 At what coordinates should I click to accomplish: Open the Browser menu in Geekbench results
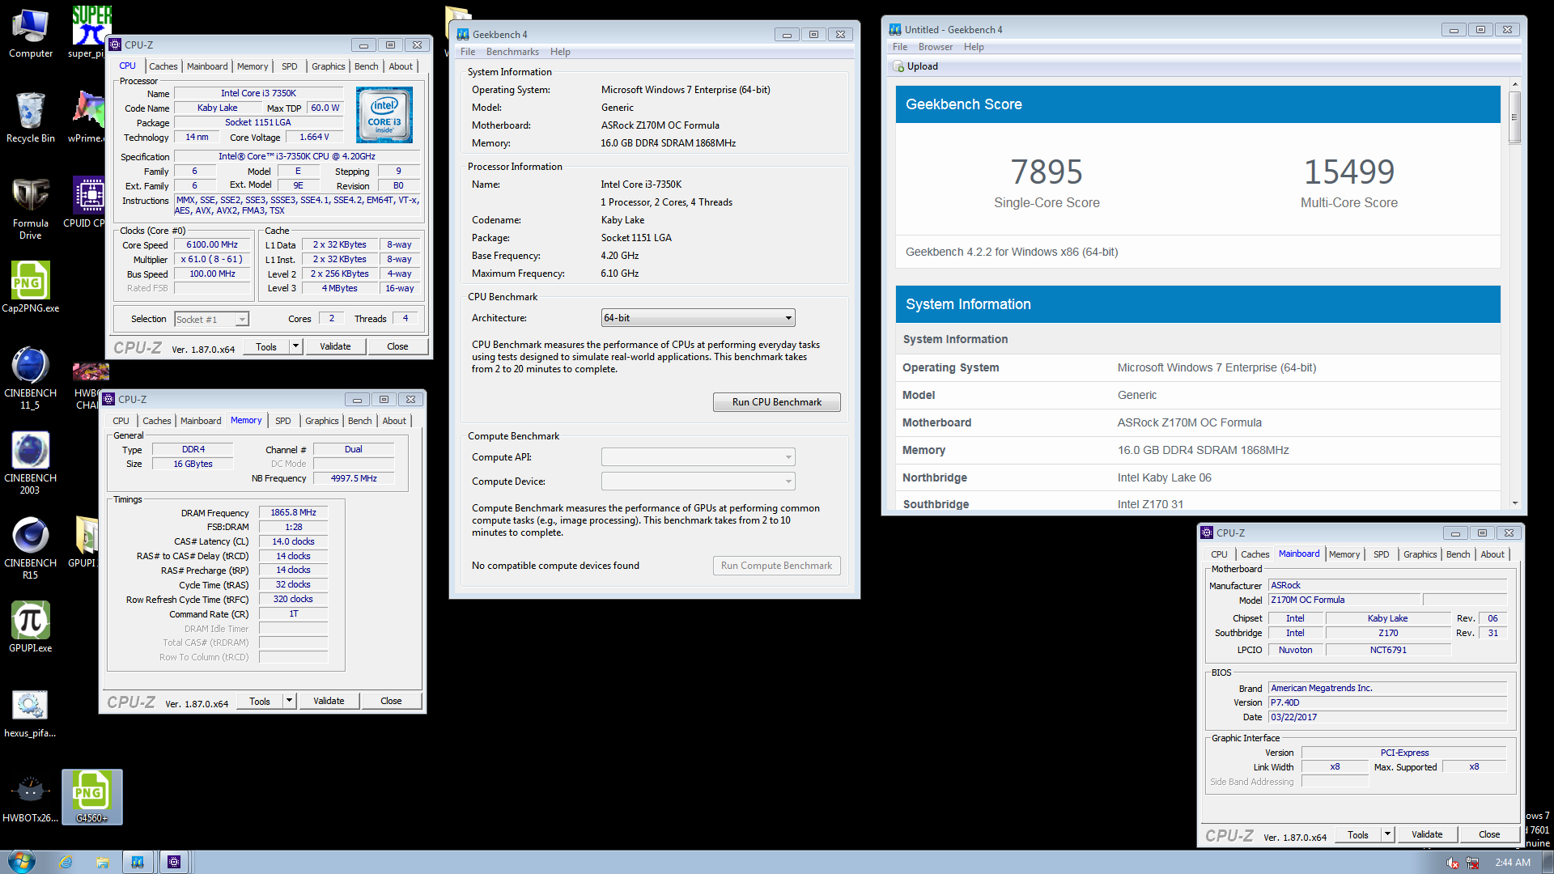pos(935,47)
